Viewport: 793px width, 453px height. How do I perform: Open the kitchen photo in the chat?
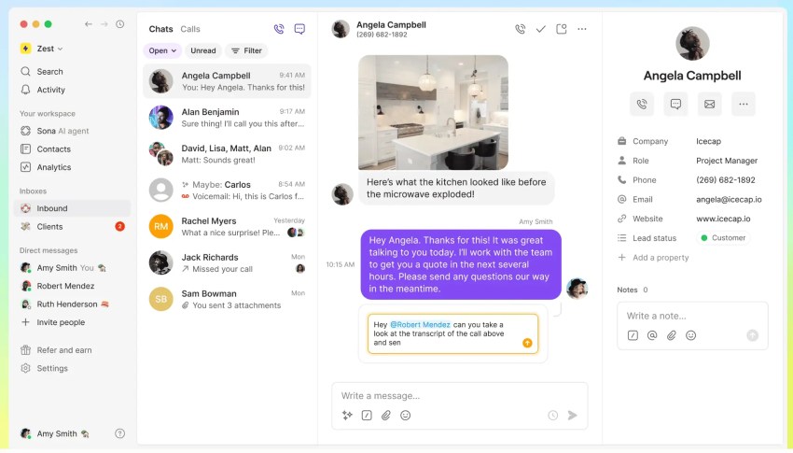[x=433, y=112]
